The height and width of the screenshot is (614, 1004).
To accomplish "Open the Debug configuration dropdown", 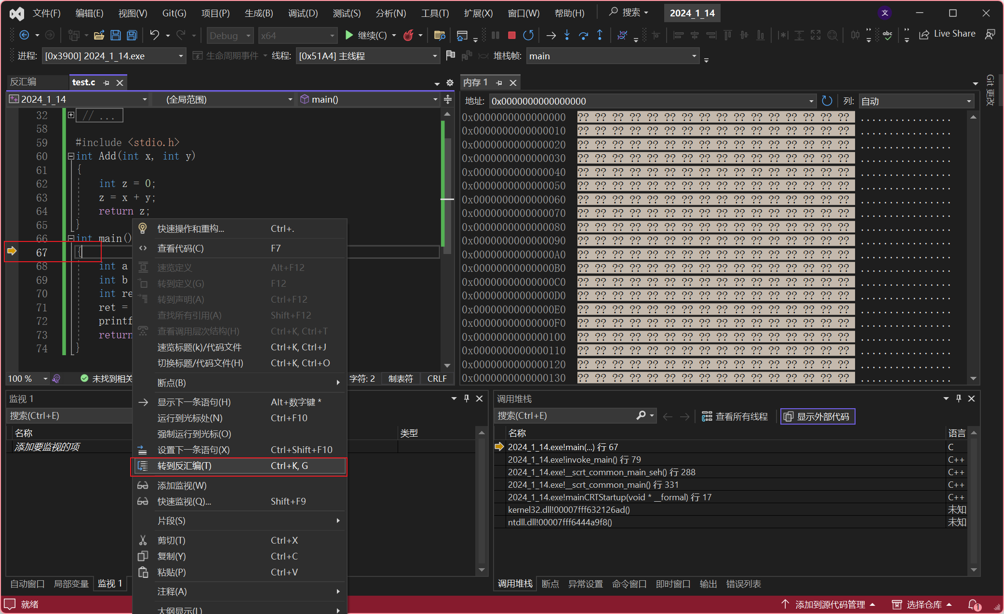I will coord(230,36).
